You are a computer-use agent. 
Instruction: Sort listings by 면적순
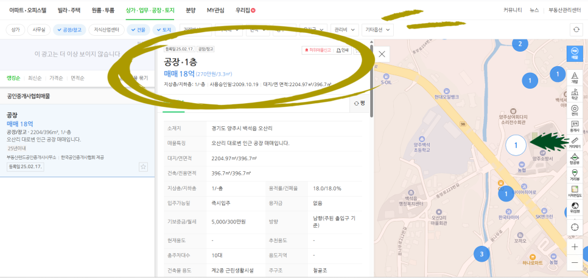click(x=78, y=78)
